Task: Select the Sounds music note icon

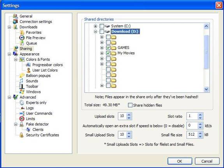Action: 21,81
